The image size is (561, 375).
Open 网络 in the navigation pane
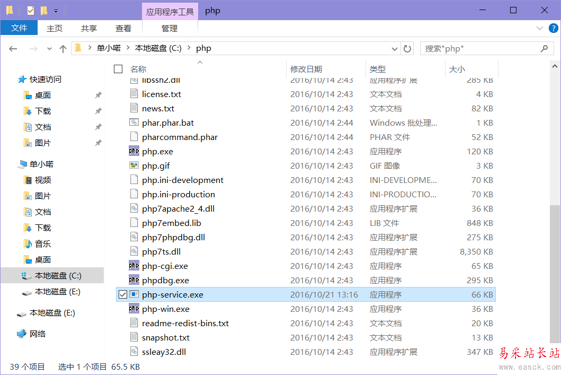tap(38, 334)
